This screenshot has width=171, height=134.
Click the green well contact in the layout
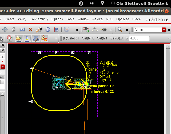59,83
